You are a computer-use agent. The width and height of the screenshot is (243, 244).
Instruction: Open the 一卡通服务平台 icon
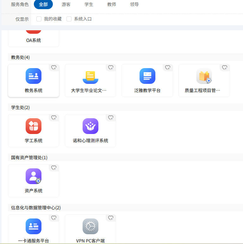34,226
